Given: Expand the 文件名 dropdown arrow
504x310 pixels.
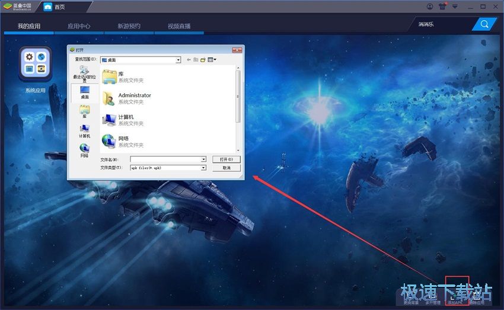Looking at the screenshot, I should (203, 159).
